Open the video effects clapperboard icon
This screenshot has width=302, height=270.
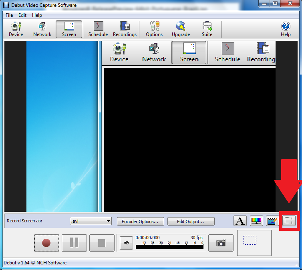tap(272, 221)
